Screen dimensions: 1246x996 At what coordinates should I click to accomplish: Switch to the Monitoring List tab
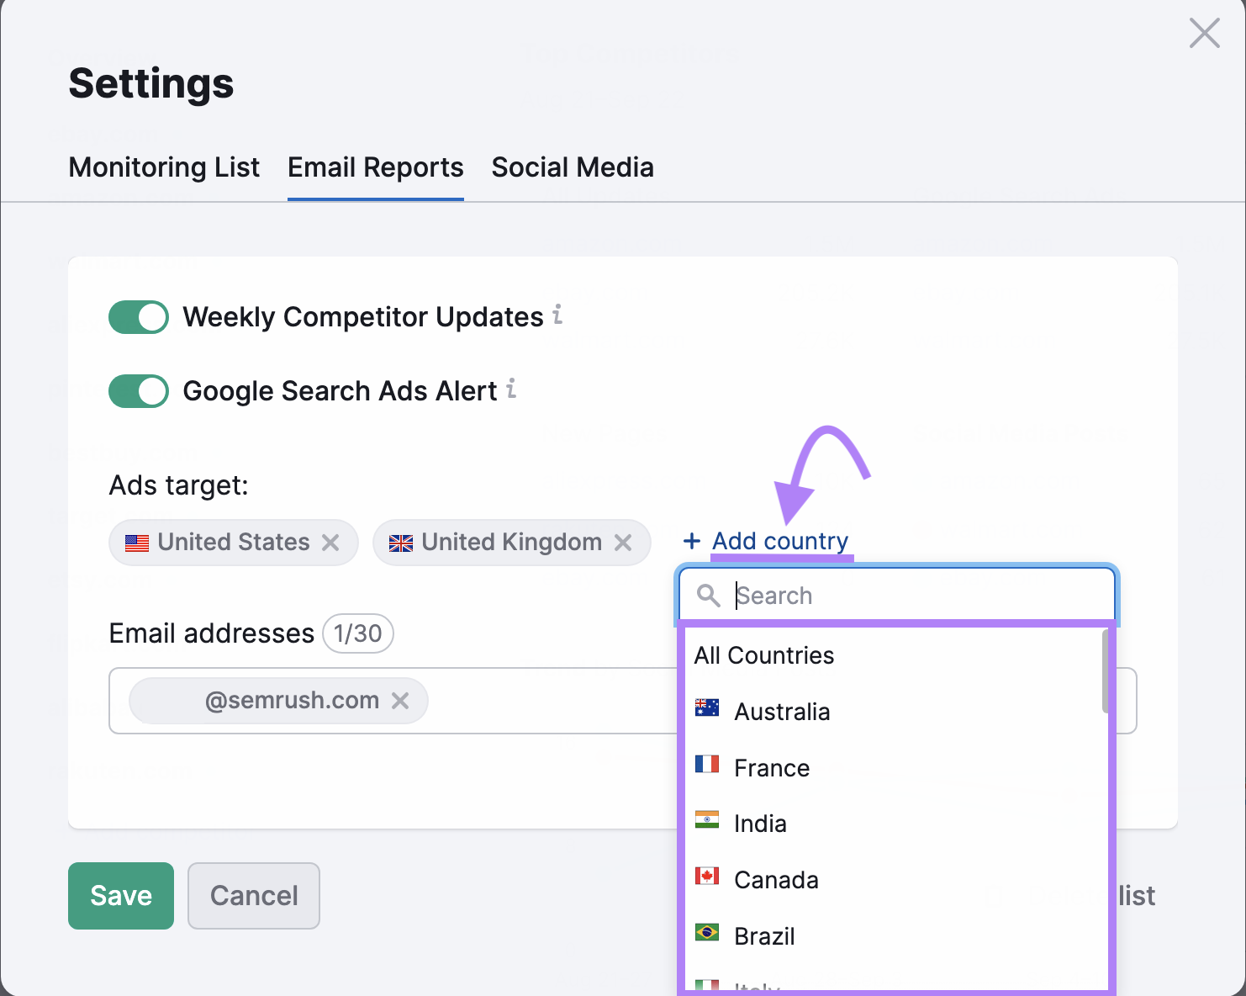[164, 167]
